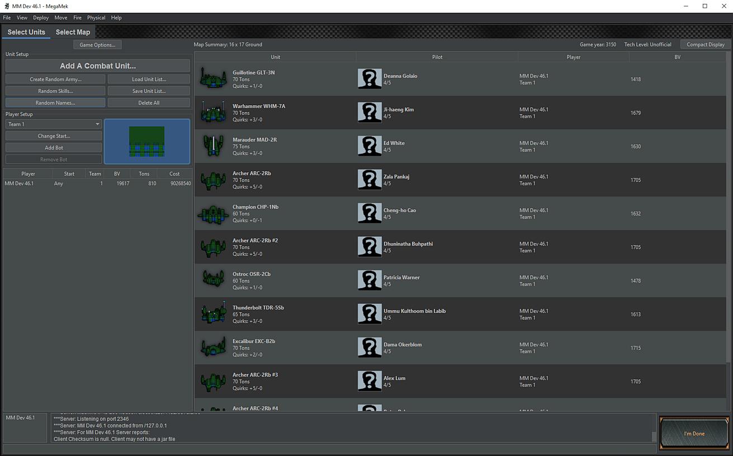Click the first Archer ARC-2Rb mech icon
733x456 pixels.
tap(213, 180)
